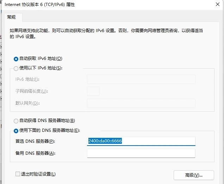Click the 子网前缀长度(U) label text
Viewport: 224px width, 184px height.
tap(32, 91)
